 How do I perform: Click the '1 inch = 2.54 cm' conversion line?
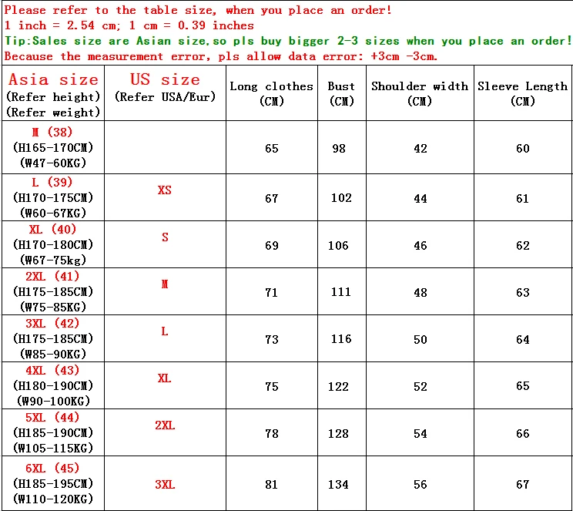pyautogui.click(x=129, y=25)
